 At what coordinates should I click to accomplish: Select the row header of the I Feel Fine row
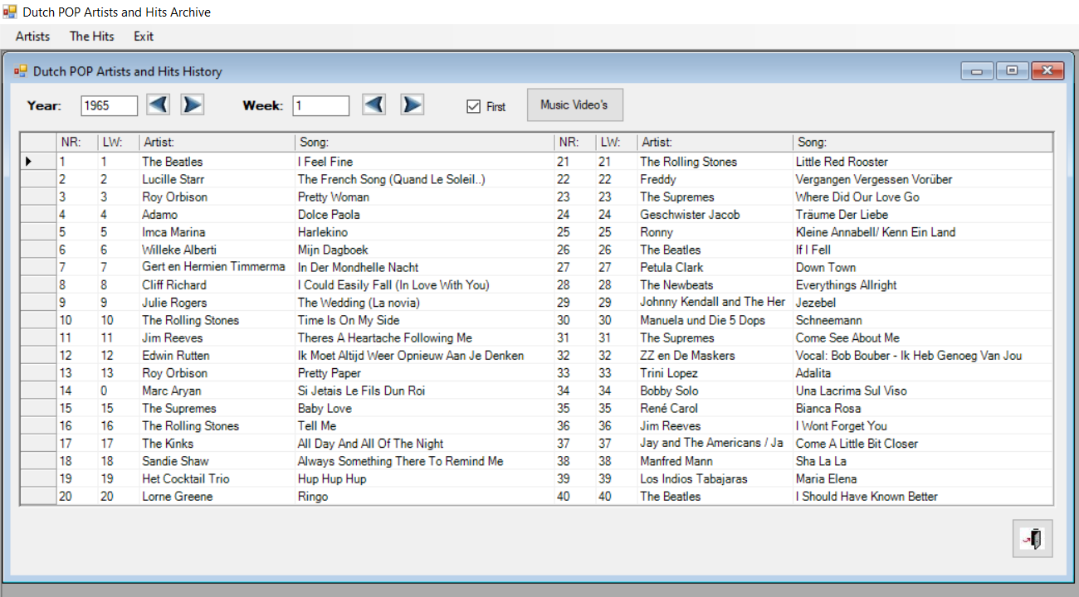tap(37, 162)
